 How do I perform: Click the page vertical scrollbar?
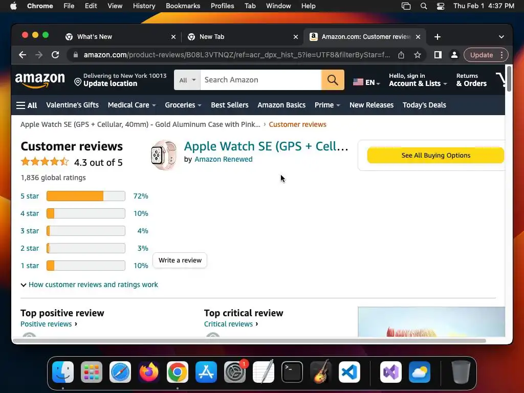(x=509, y=79)
